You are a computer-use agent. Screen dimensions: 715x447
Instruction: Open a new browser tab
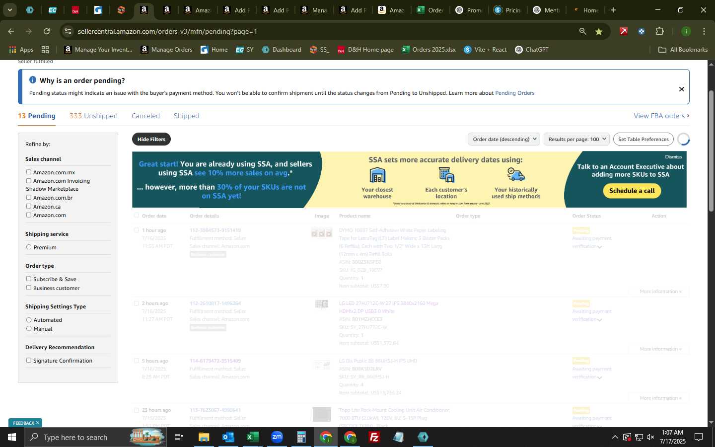613,10
